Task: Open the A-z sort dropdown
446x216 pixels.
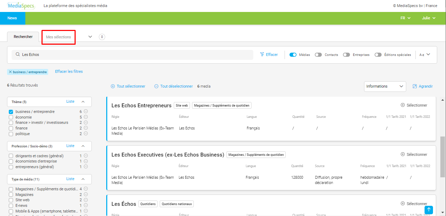Action: pyautogui.click(x=425, y=55)
